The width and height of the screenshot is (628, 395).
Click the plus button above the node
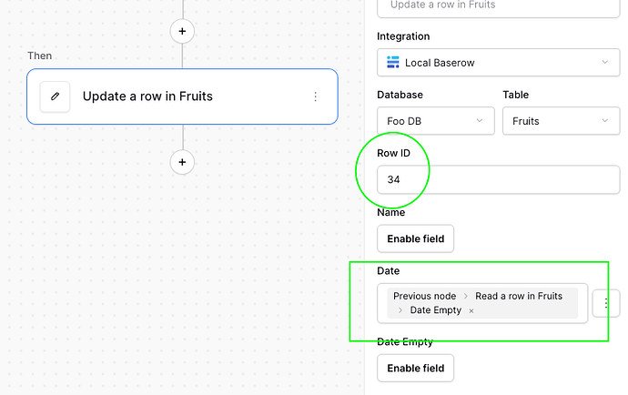(x=182, y=32)
